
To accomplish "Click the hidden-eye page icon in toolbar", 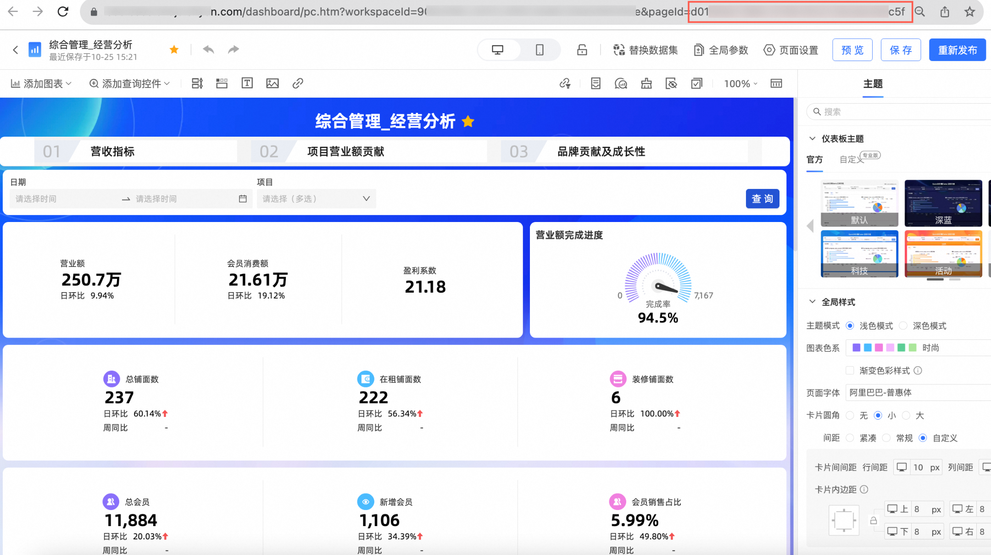I will click(x=671, y=83).
